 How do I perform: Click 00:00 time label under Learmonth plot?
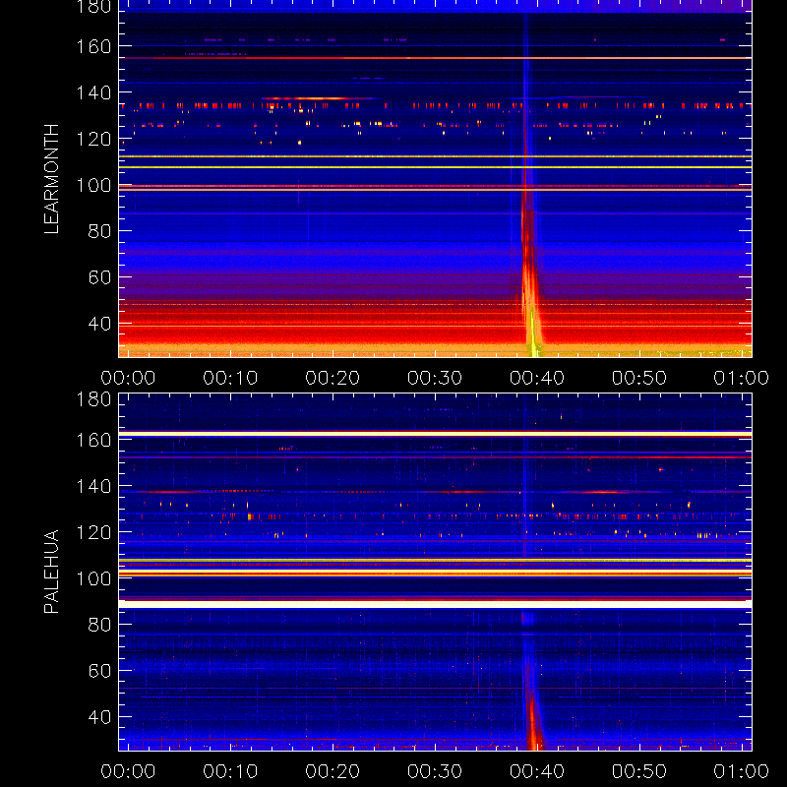tap(128, 378)
